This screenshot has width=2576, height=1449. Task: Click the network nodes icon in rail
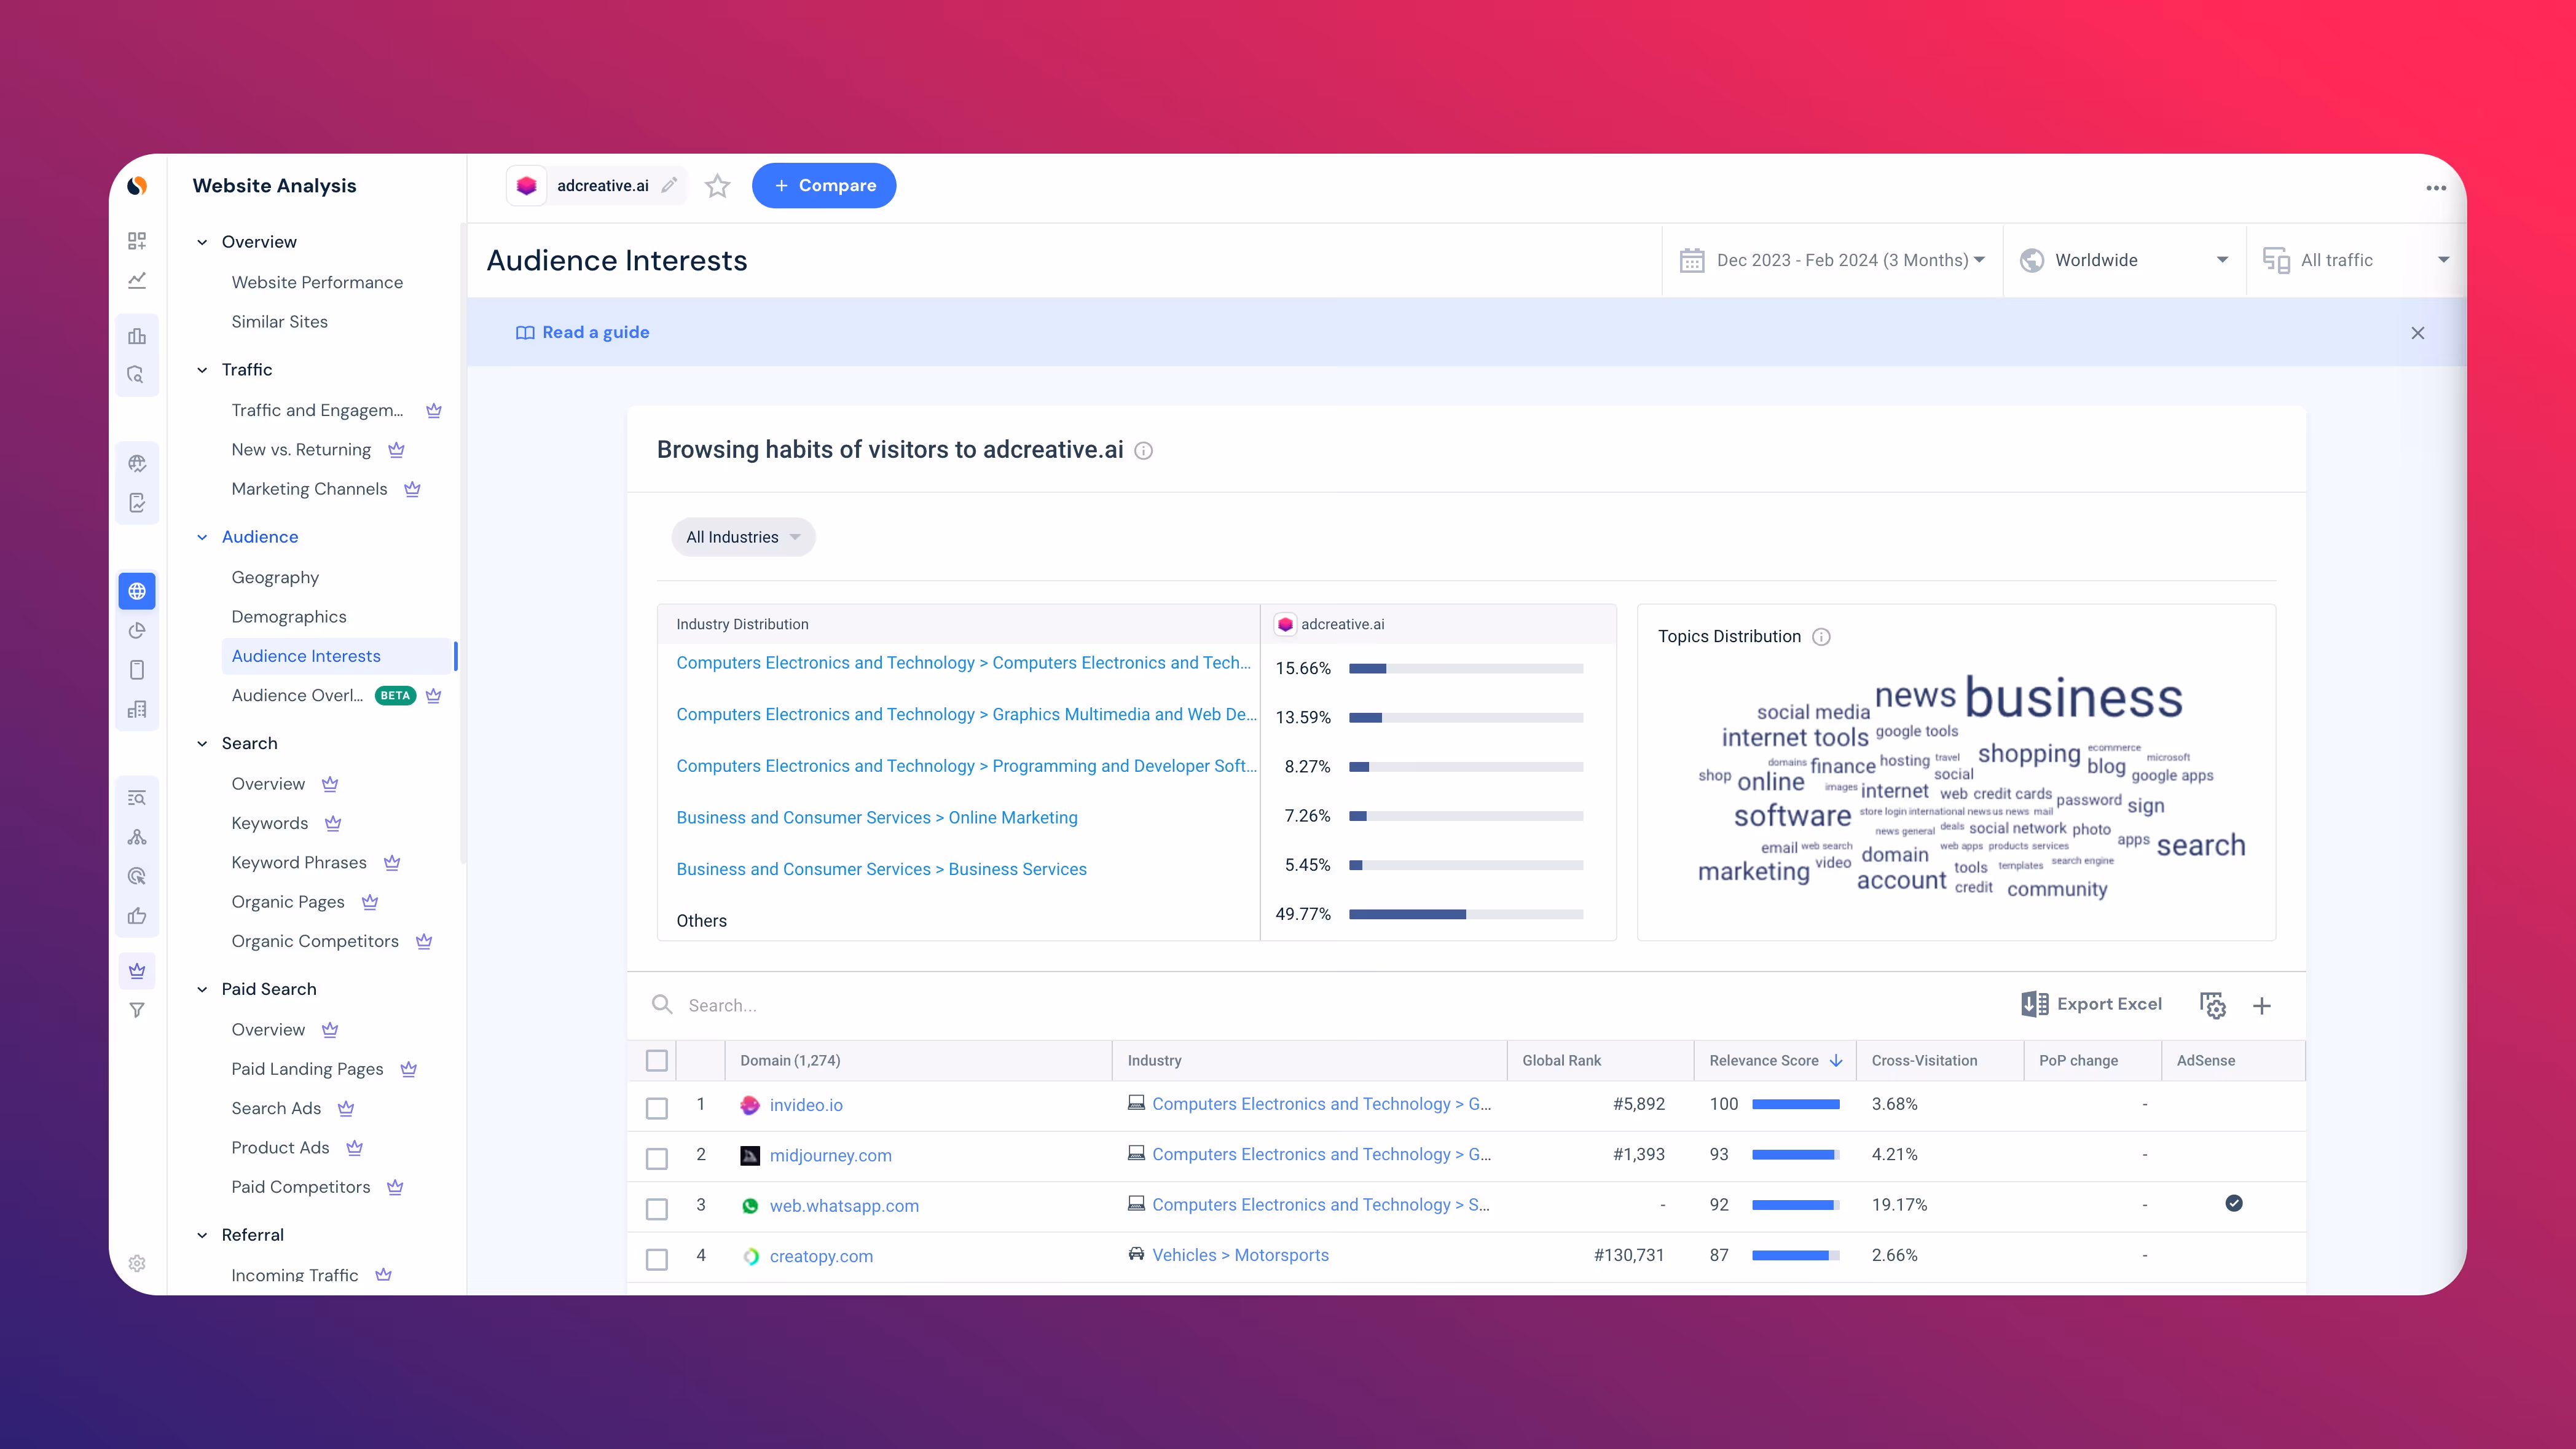pos(137,837)
